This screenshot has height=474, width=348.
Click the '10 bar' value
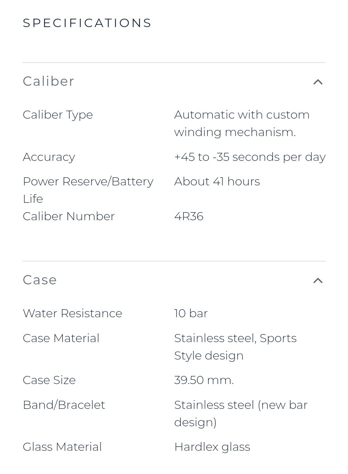tap(191, 313)
